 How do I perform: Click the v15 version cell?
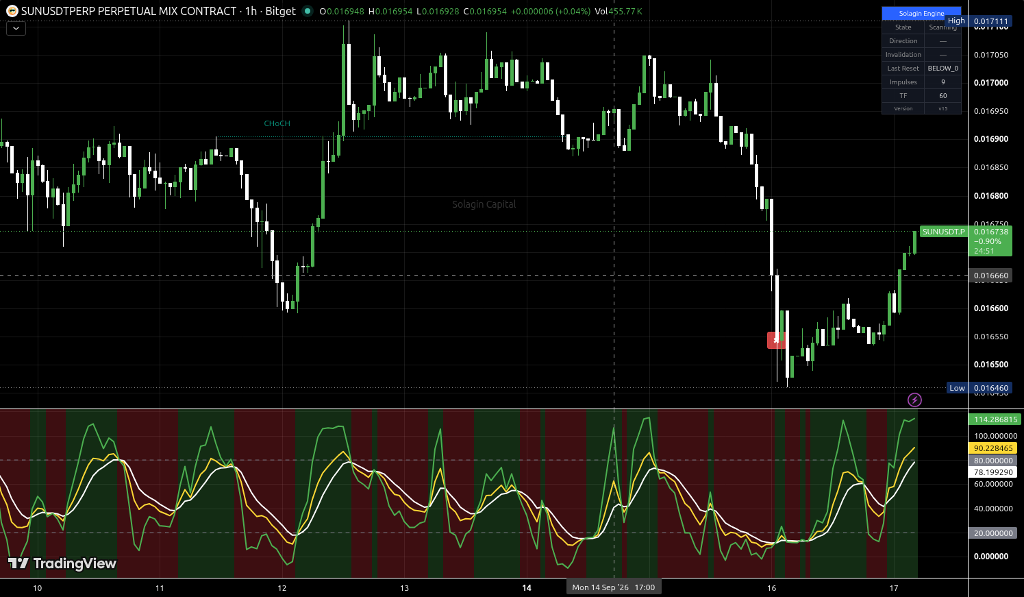click(942, 108)
